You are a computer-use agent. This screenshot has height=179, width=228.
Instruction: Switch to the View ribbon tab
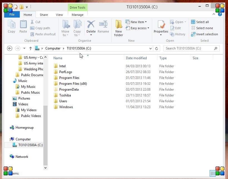tap(59, 15)
